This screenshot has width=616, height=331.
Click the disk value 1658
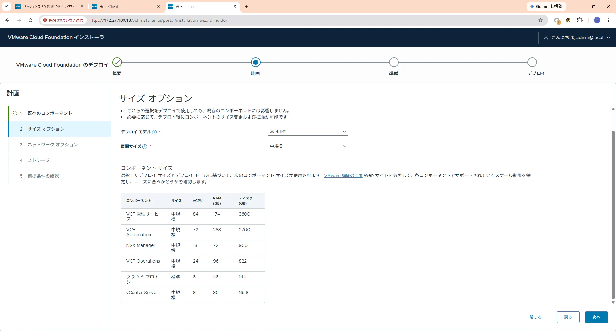(x=244, y=293)
